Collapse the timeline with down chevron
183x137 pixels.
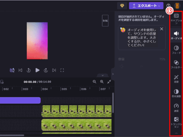(103, 75)
